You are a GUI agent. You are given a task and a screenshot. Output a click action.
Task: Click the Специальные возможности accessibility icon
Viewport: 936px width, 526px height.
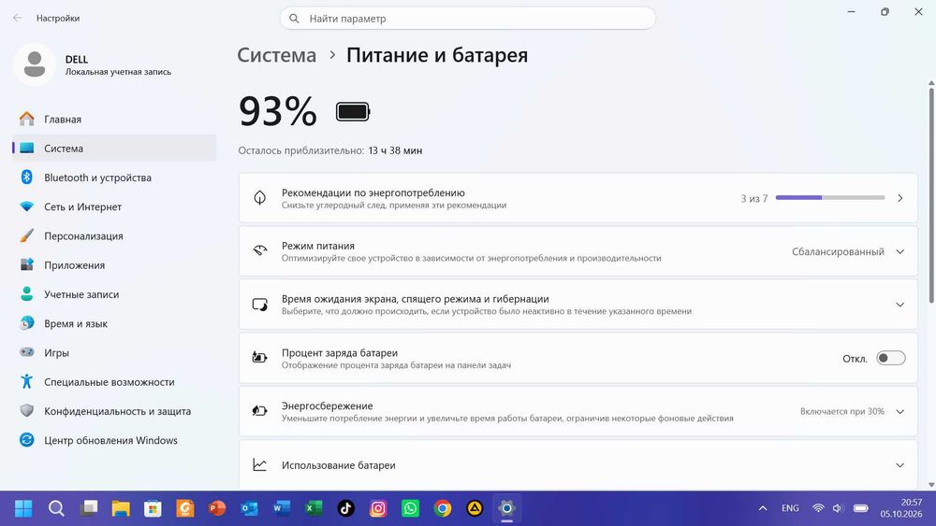click(27, 381)
